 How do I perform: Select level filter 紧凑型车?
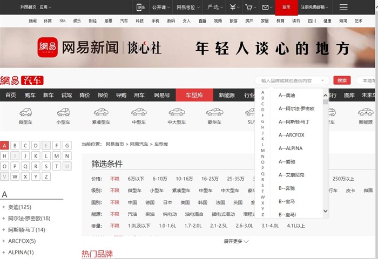click(181, 190)
